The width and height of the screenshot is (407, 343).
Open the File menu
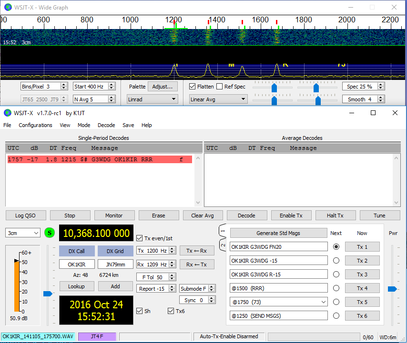coord(7,125)
